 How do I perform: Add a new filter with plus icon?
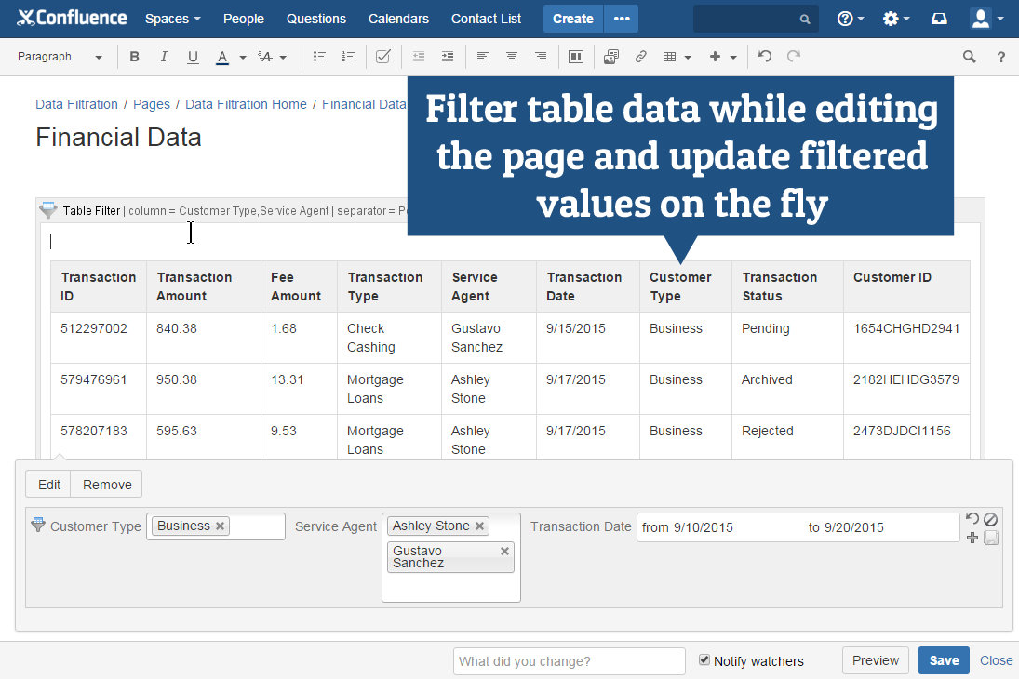[x=972, y=538]
